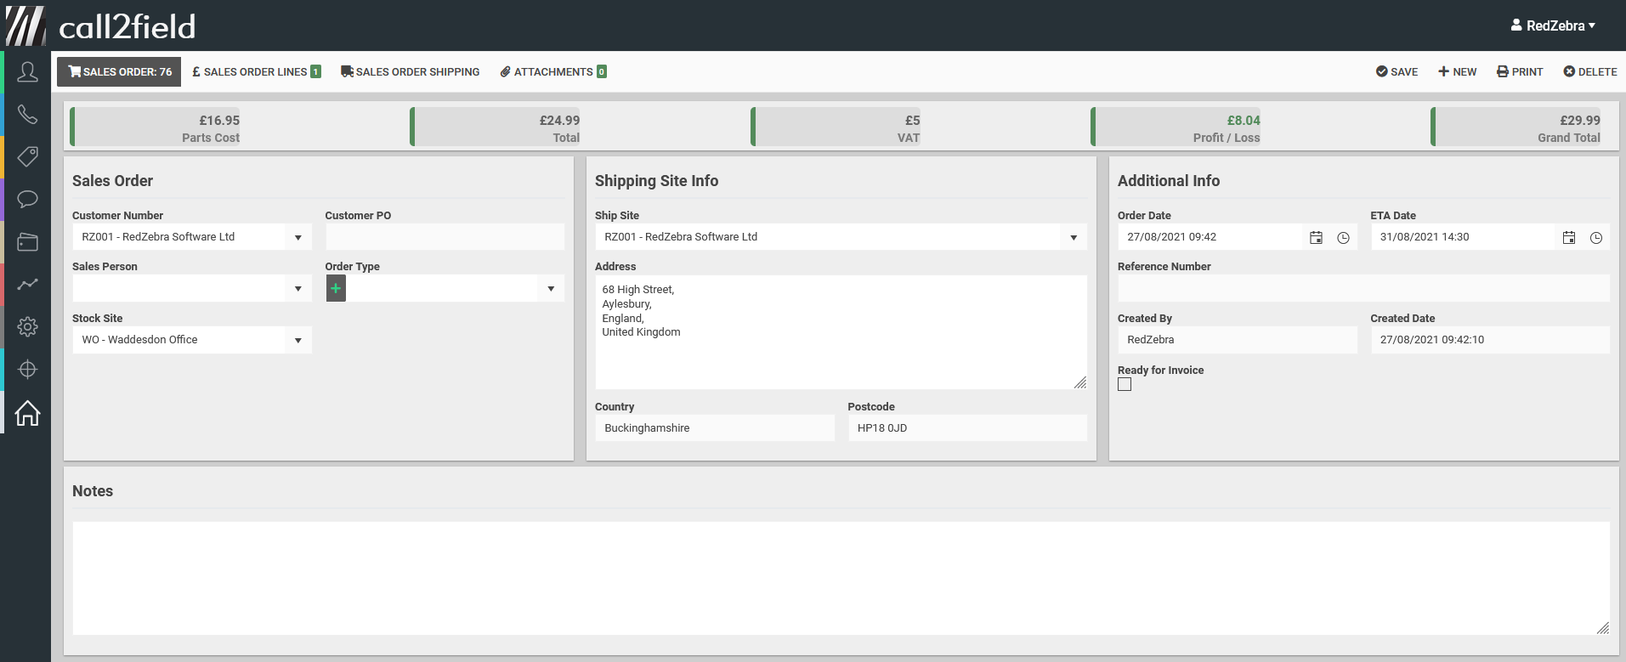Open the ETA Date clock picker
The height and width of the screenshot is (662, 1626).
pyautogui.click(x=1595, y=238)
